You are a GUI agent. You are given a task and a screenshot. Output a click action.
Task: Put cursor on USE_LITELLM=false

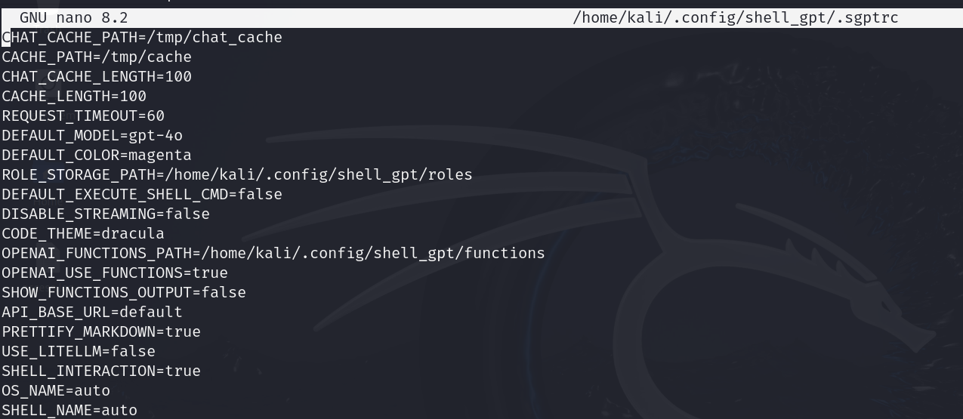79,351
